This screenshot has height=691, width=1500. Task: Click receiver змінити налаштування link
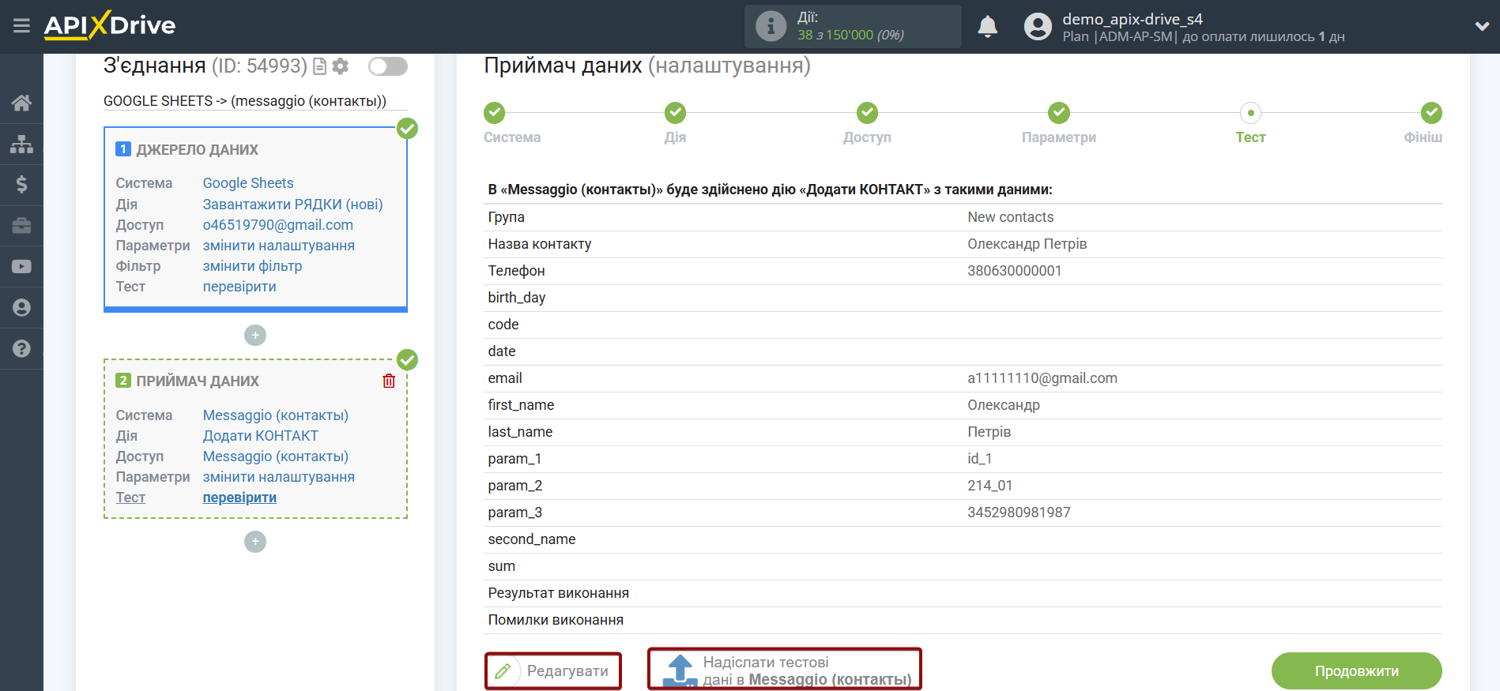point(279,477)
